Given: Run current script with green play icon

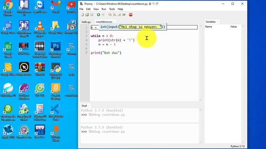Looking at the screenshot, I should pyautogui.click(x=99, y=15).
